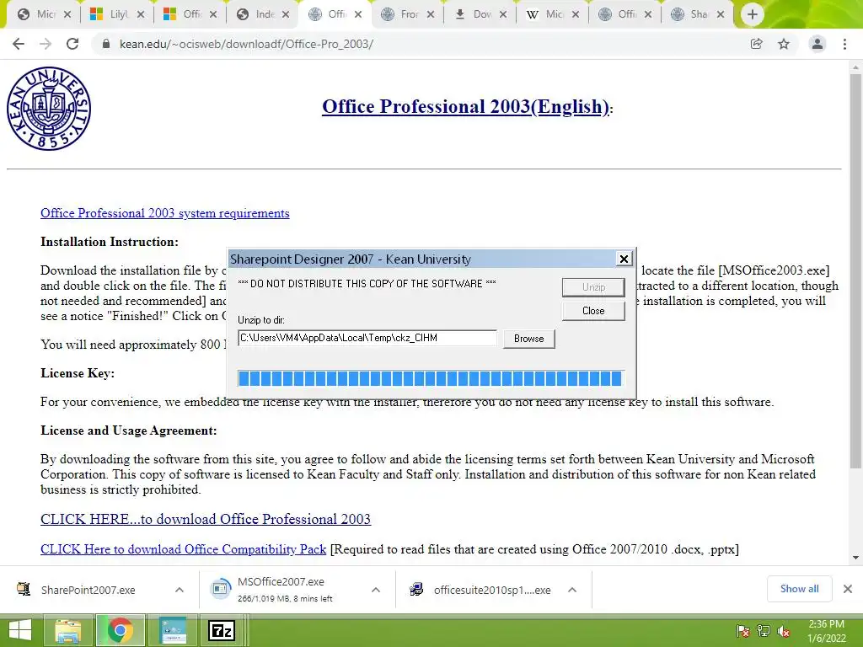The width and height of the screenshot is (863, 647).
Task: Click scrollbar down arrow
Action: (x=855, y=558)
